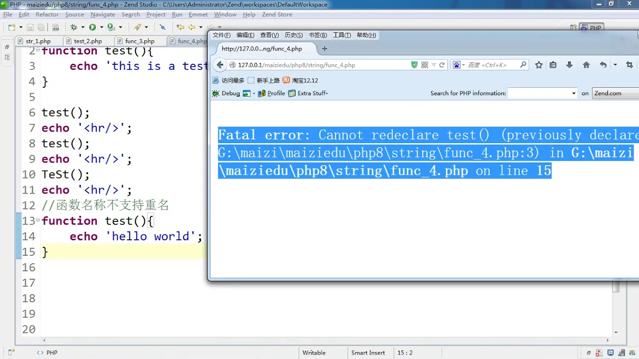Open the Search for PHP information combo box
Viewport: 639px width, 359px height.
543,93
